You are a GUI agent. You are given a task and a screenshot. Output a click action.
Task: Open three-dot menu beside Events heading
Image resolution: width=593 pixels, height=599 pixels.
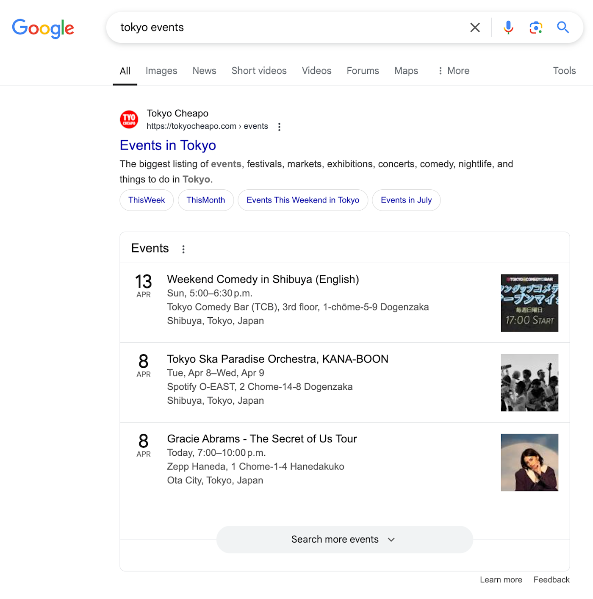click(183, 249)
